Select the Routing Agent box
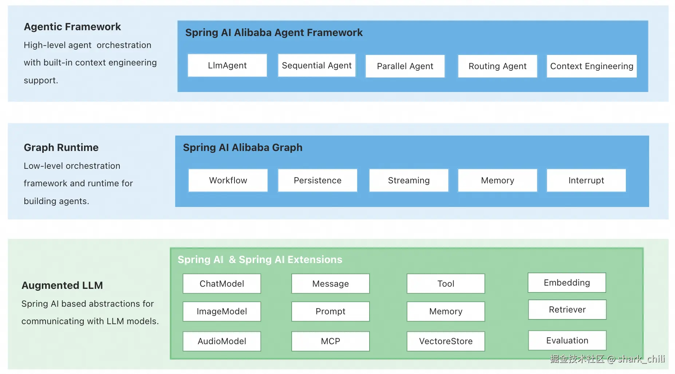 [497, 66]
